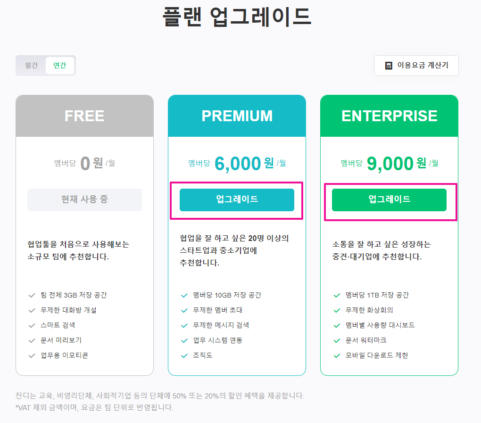
Task: Open the 이용요금 계산기 pricing calculator
Action: point(416,66)
